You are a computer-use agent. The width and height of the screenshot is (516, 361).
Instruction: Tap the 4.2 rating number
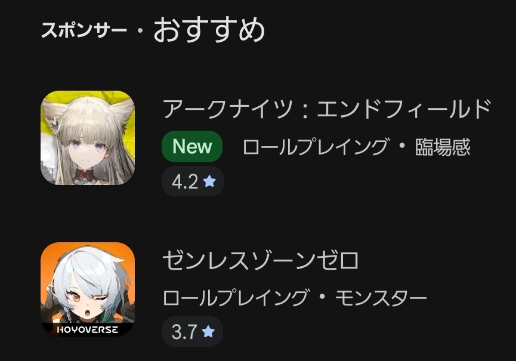click(x=185, y=181)
